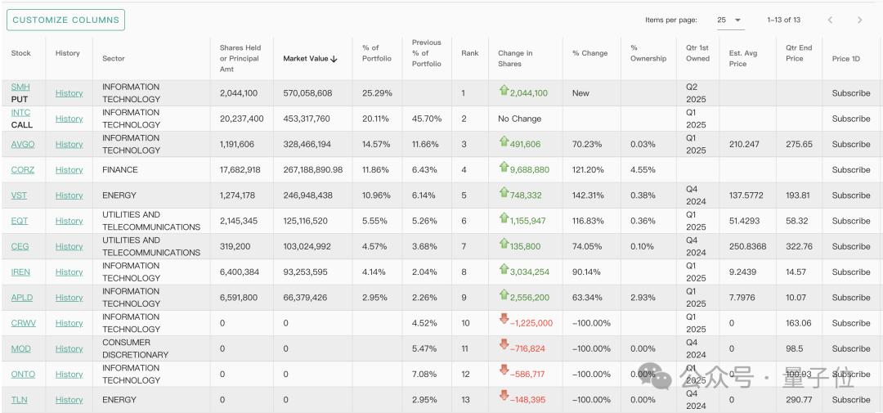Open the Items per page dropdown

click(730, 20)
